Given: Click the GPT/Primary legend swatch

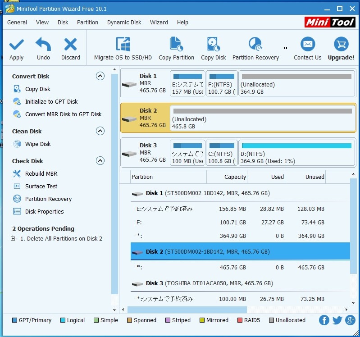Looking at the screenshot, I should pyautogui.click(x=14, y=320).
